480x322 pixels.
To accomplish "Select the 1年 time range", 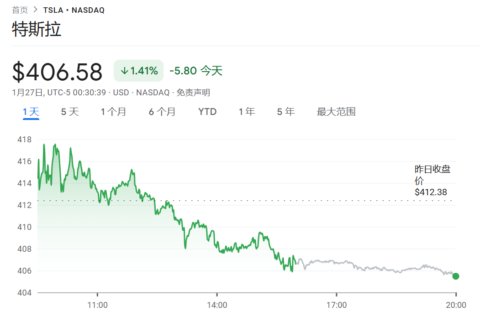I will pos(247,111).
